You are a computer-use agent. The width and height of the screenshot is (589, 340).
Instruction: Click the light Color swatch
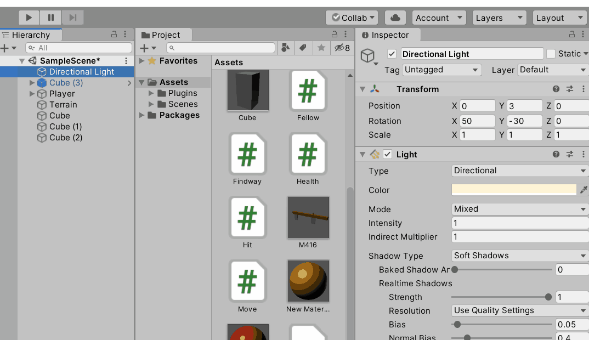coord(514,190)
